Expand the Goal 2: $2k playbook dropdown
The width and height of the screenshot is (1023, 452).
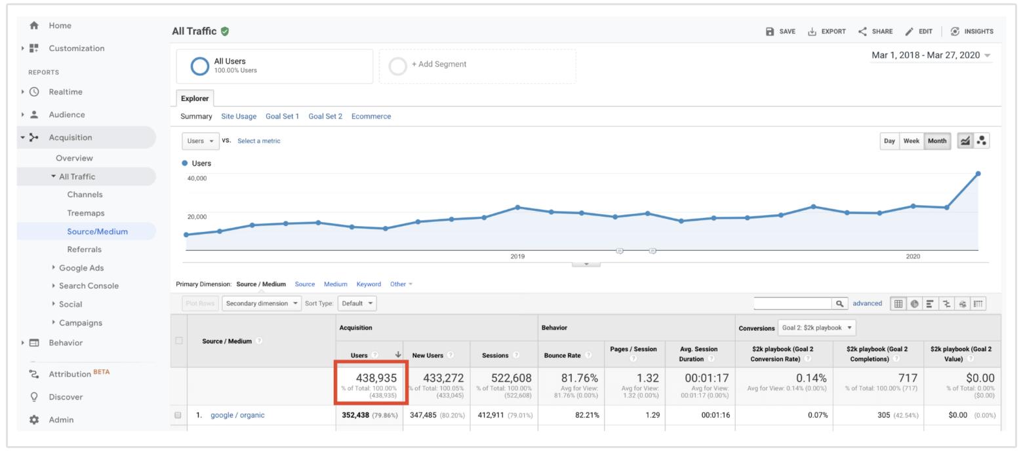(x=816, y=328)
